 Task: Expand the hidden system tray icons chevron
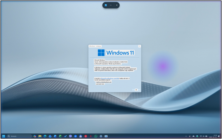click(186, 136)
